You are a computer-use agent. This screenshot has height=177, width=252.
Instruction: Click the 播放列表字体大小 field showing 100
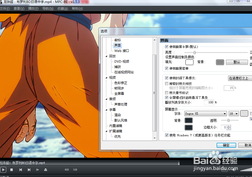[x=209, y=102]
